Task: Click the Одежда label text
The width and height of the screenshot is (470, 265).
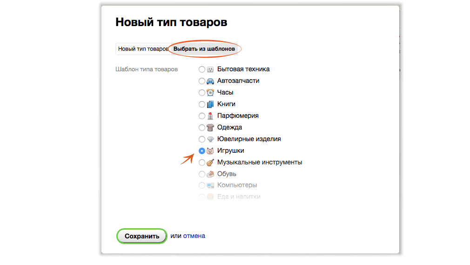Action: [229, 128]
